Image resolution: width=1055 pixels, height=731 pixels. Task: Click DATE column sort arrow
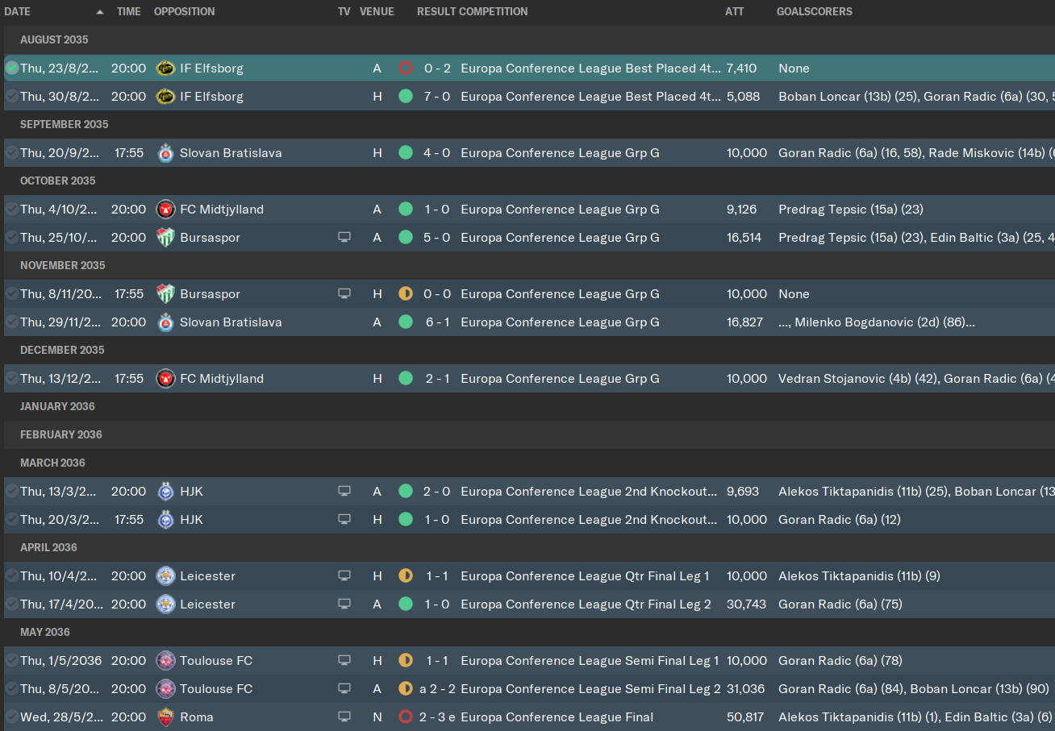(100, 12)
